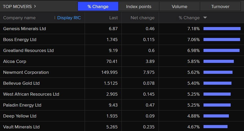Expand the TOP MOVERS chevron arrow

click(x=35, y=6)
